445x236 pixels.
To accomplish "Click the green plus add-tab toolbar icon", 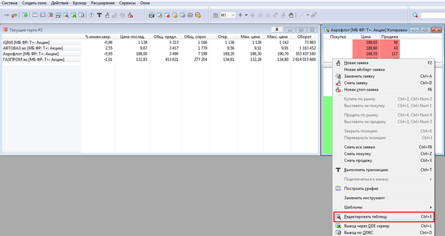I will 25,15.
